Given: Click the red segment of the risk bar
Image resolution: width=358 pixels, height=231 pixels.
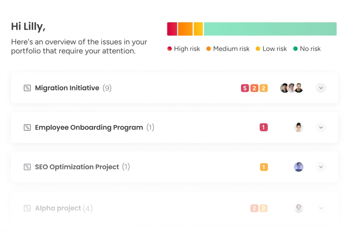Looking at the screenshot, I should 172,29.
